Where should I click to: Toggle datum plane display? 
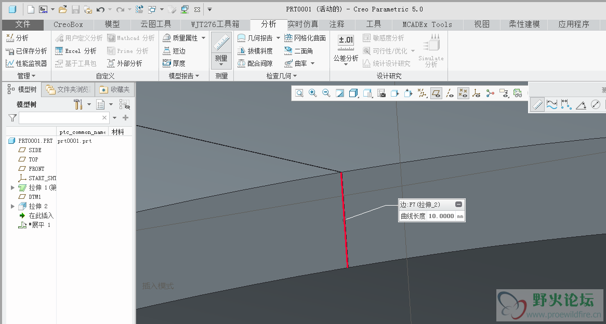pos(436,93)
